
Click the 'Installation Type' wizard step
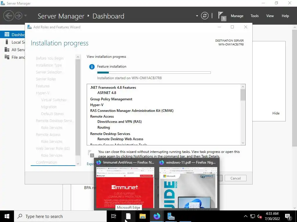pyautogui.click(x=49, y=65)
